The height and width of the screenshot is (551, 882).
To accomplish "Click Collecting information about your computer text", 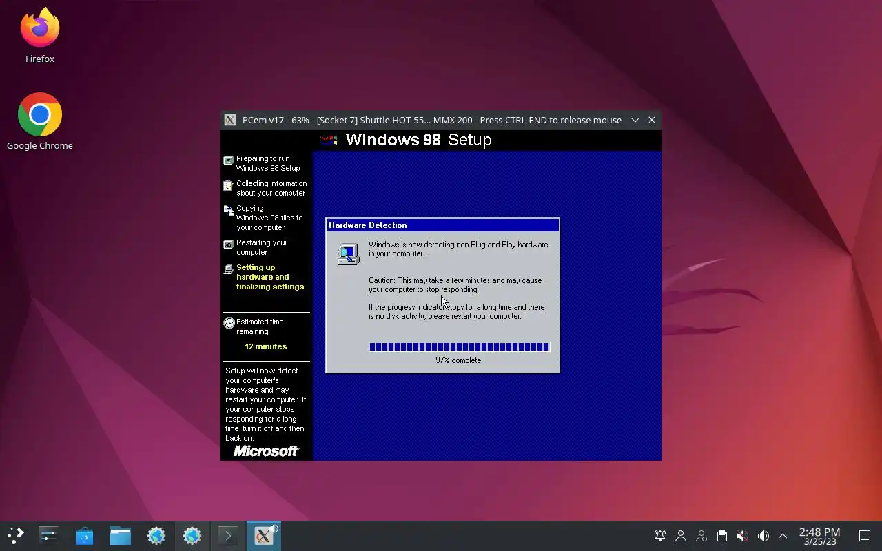I will click(x=271, y=188).
